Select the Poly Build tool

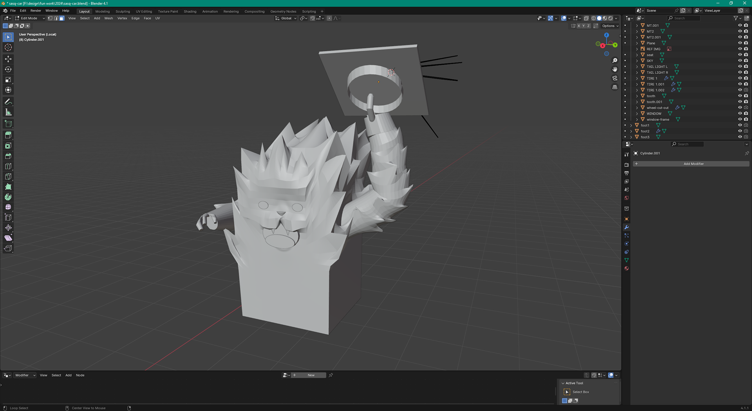click(x=8, y=187)
